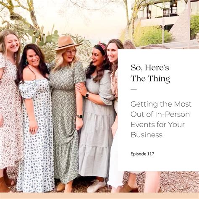Click the glasses on the woman wearing the hat

click(x=70, y=53)
